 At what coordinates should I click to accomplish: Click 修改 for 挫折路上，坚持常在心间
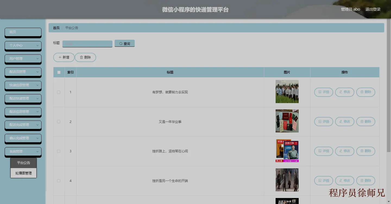[x=345, y=151]
